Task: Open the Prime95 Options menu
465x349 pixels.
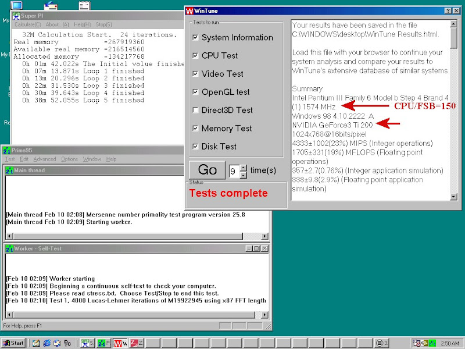Action: (x=69, y=159)
